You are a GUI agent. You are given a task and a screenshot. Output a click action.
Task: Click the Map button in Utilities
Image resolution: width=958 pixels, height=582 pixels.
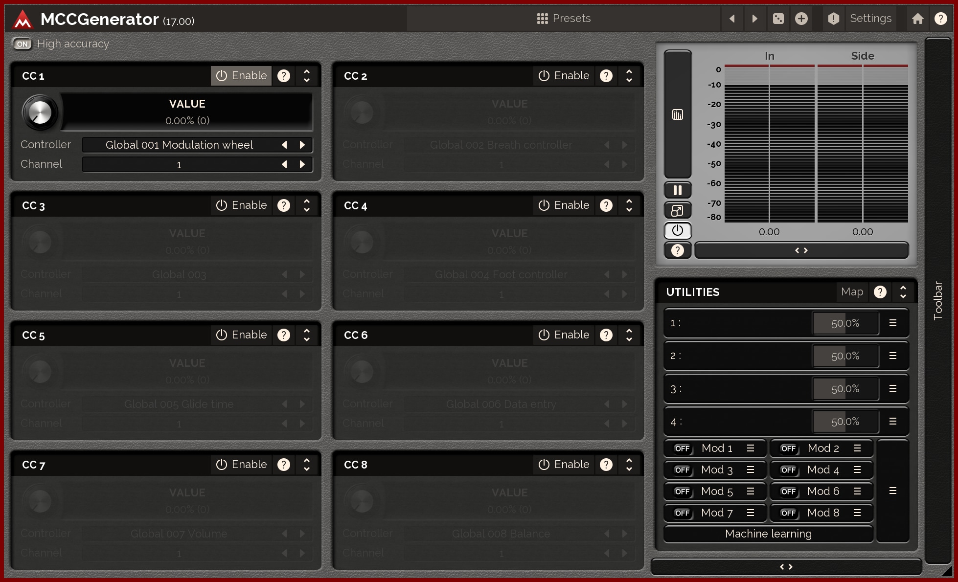tap(852, 292)
